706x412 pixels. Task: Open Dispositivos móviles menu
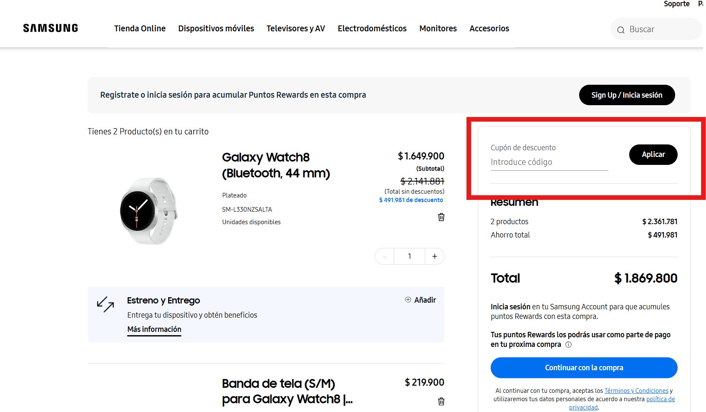[216, 28]
